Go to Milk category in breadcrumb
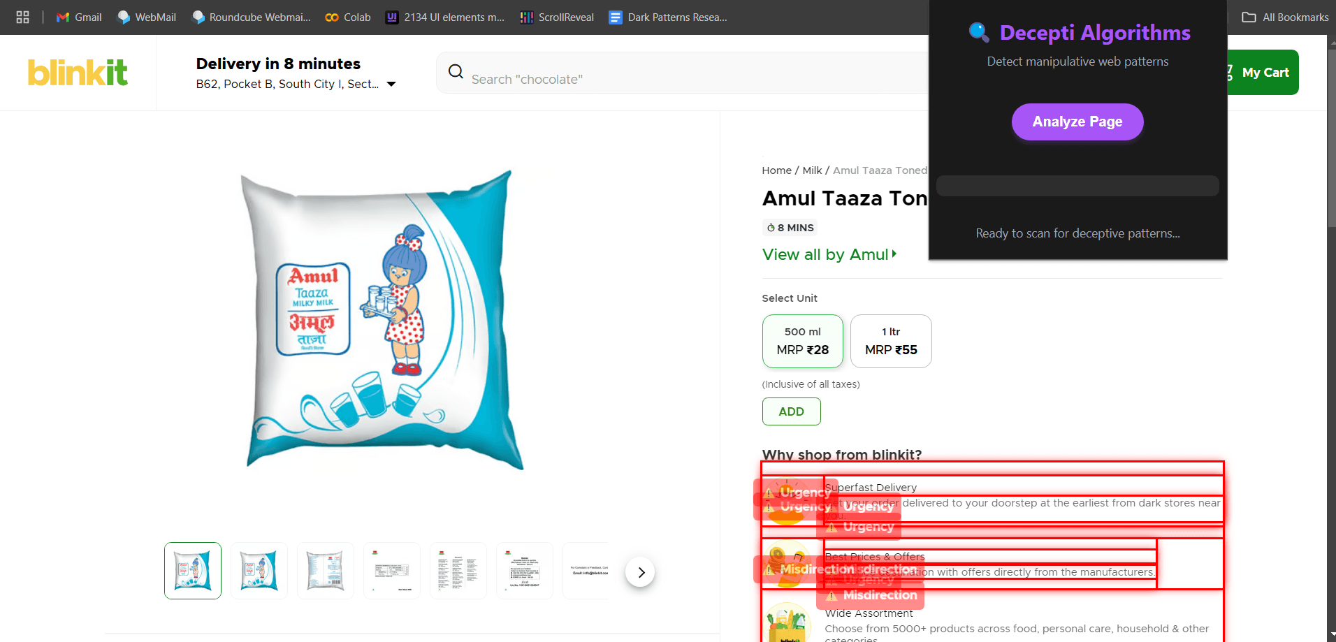 coord(812,170)
